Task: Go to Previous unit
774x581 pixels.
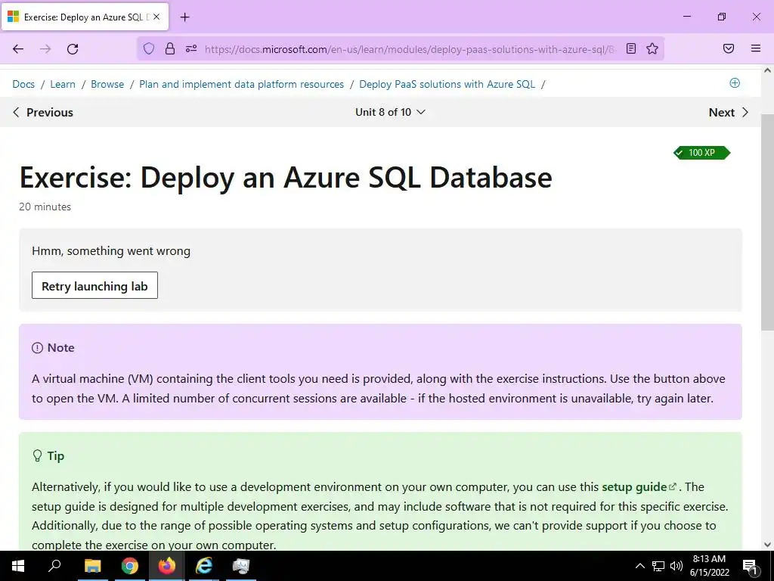Action: click(x=42, y=113)
